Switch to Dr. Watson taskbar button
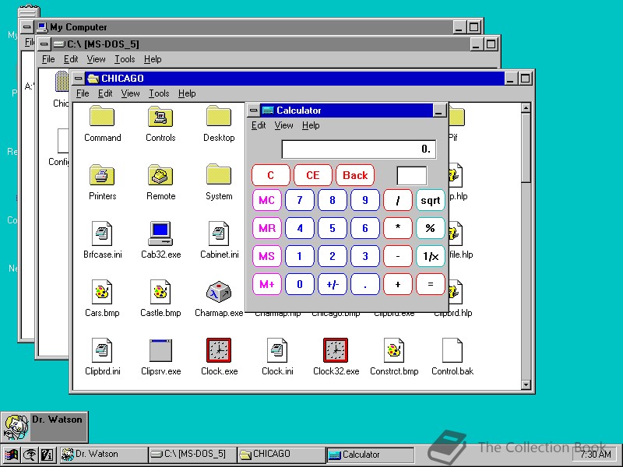This screenshot has height=467, width=623. (104, 455)
